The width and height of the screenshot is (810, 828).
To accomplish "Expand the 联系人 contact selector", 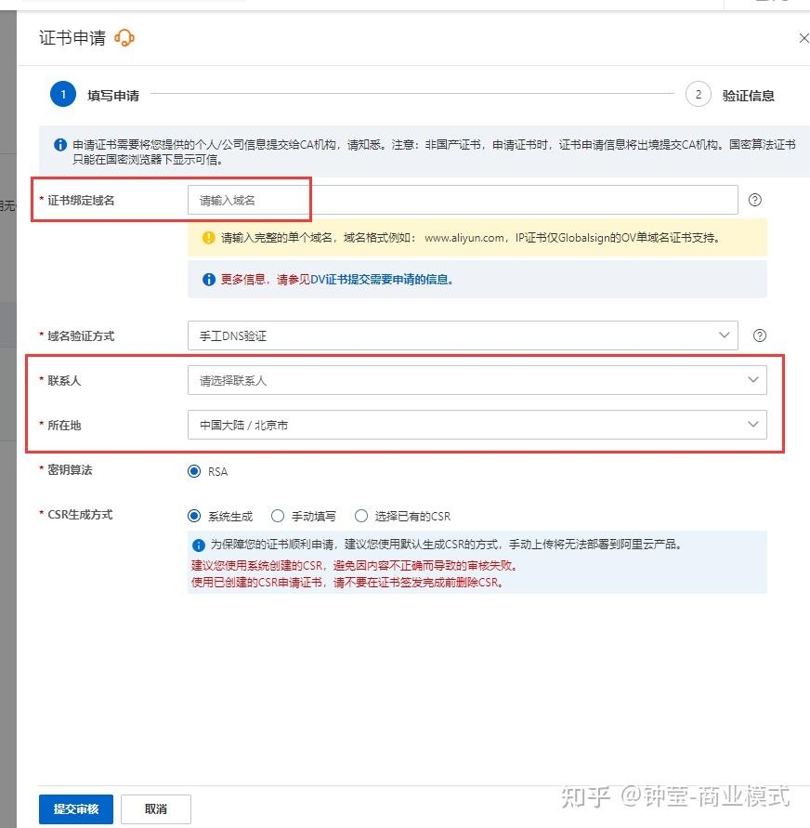I will tap(476, 380).
